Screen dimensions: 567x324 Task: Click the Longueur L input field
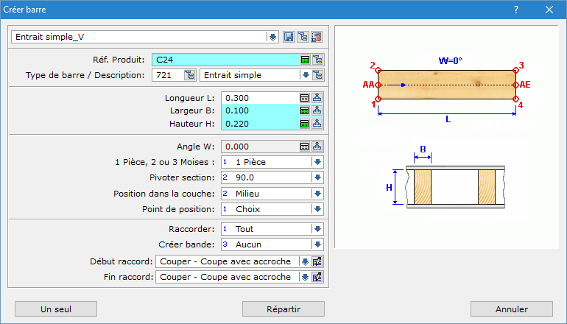tap(259, 97)
